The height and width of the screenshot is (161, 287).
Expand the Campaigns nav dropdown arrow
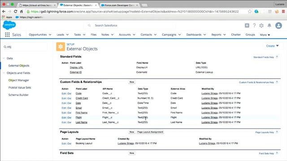coord(179,35)
